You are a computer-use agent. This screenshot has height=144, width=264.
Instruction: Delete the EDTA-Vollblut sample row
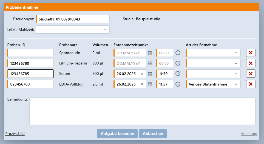tap(251, 84)
